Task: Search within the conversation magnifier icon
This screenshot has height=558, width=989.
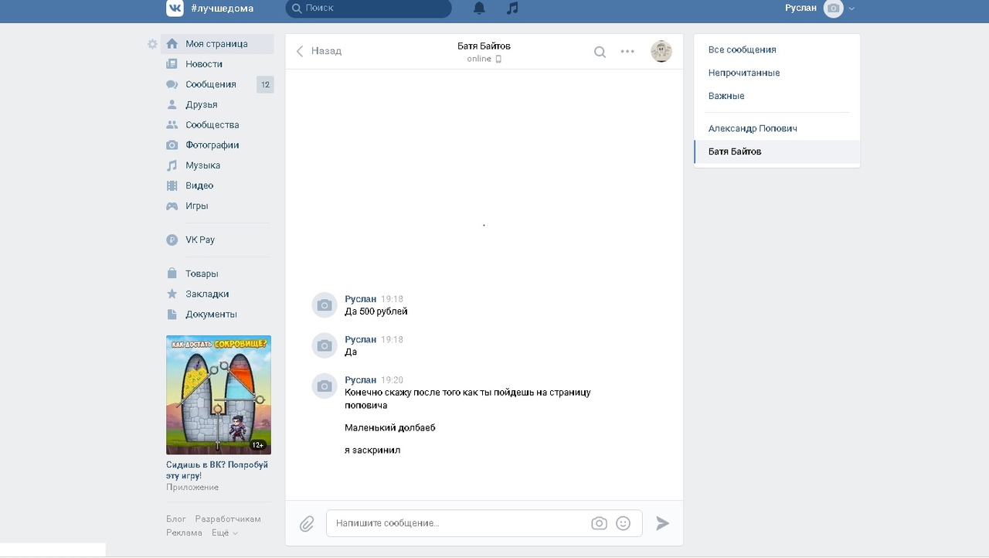Action: pyautogui.click(x=600, y=52)
